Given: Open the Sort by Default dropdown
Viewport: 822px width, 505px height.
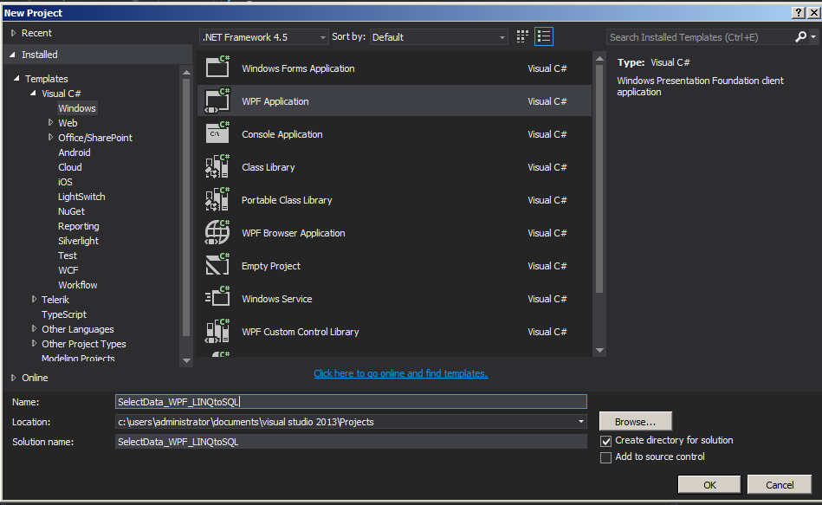Looking at the screenshot, I should (x=438, y=37).
